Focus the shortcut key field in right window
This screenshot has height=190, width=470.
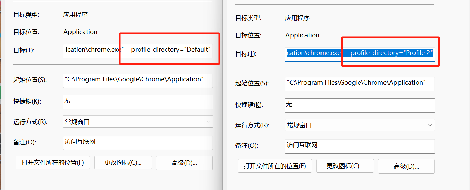click(360, 106)
